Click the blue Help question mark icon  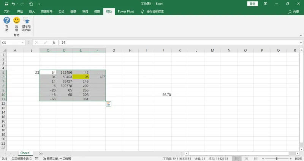7,20
